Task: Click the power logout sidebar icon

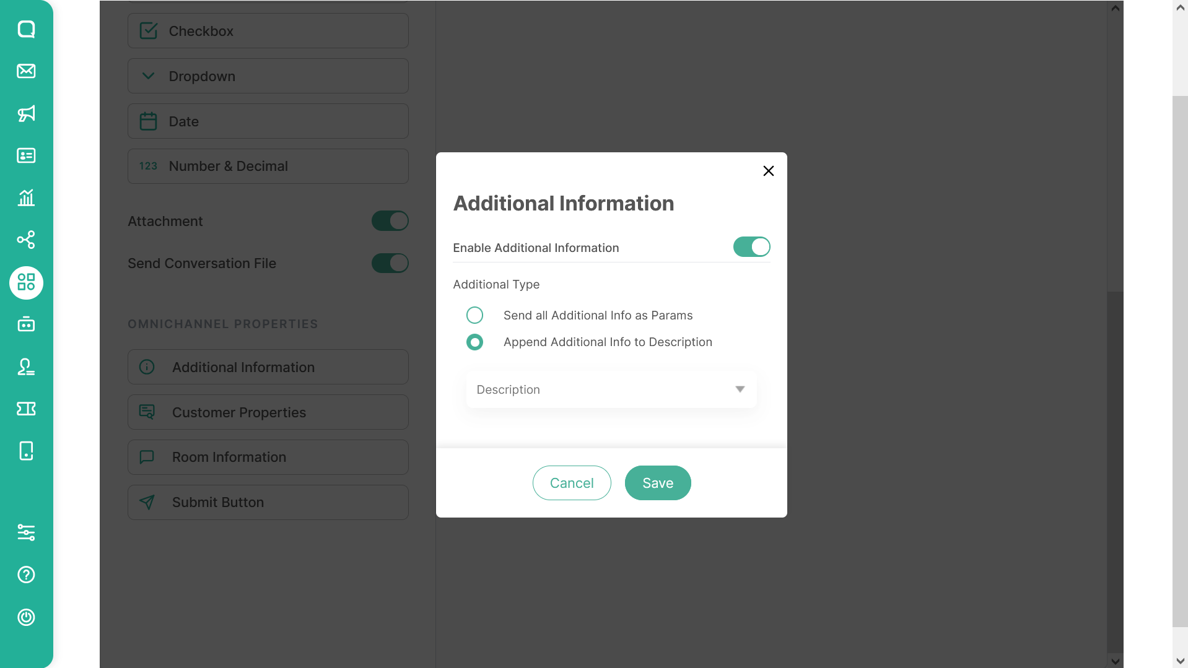Action: pyautogui.click(x=26, y=617)
